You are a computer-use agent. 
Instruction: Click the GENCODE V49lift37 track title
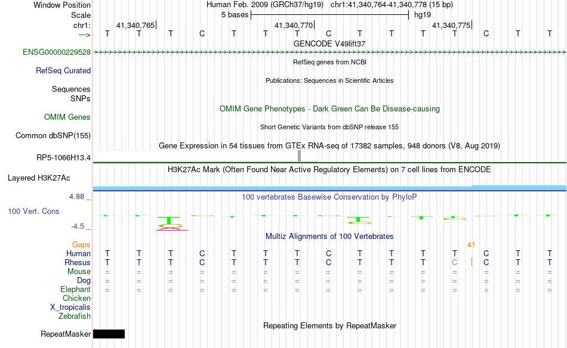click(x=329, y=44)
